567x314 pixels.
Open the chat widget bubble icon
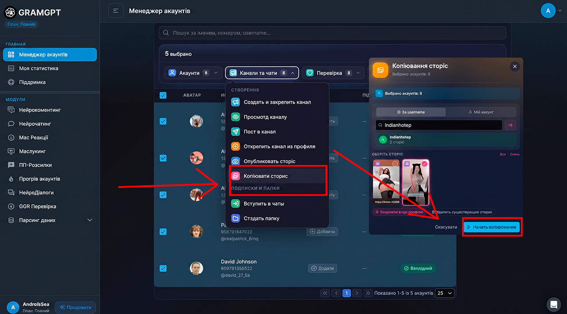[x=554, y=304]
